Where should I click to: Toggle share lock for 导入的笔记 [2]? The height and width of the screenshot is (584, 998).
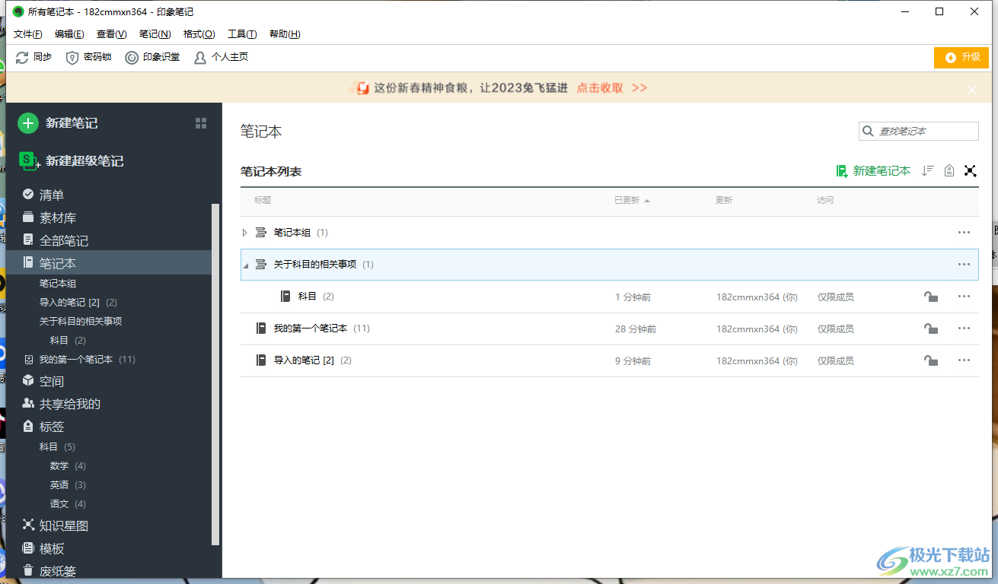coord(930,360)
